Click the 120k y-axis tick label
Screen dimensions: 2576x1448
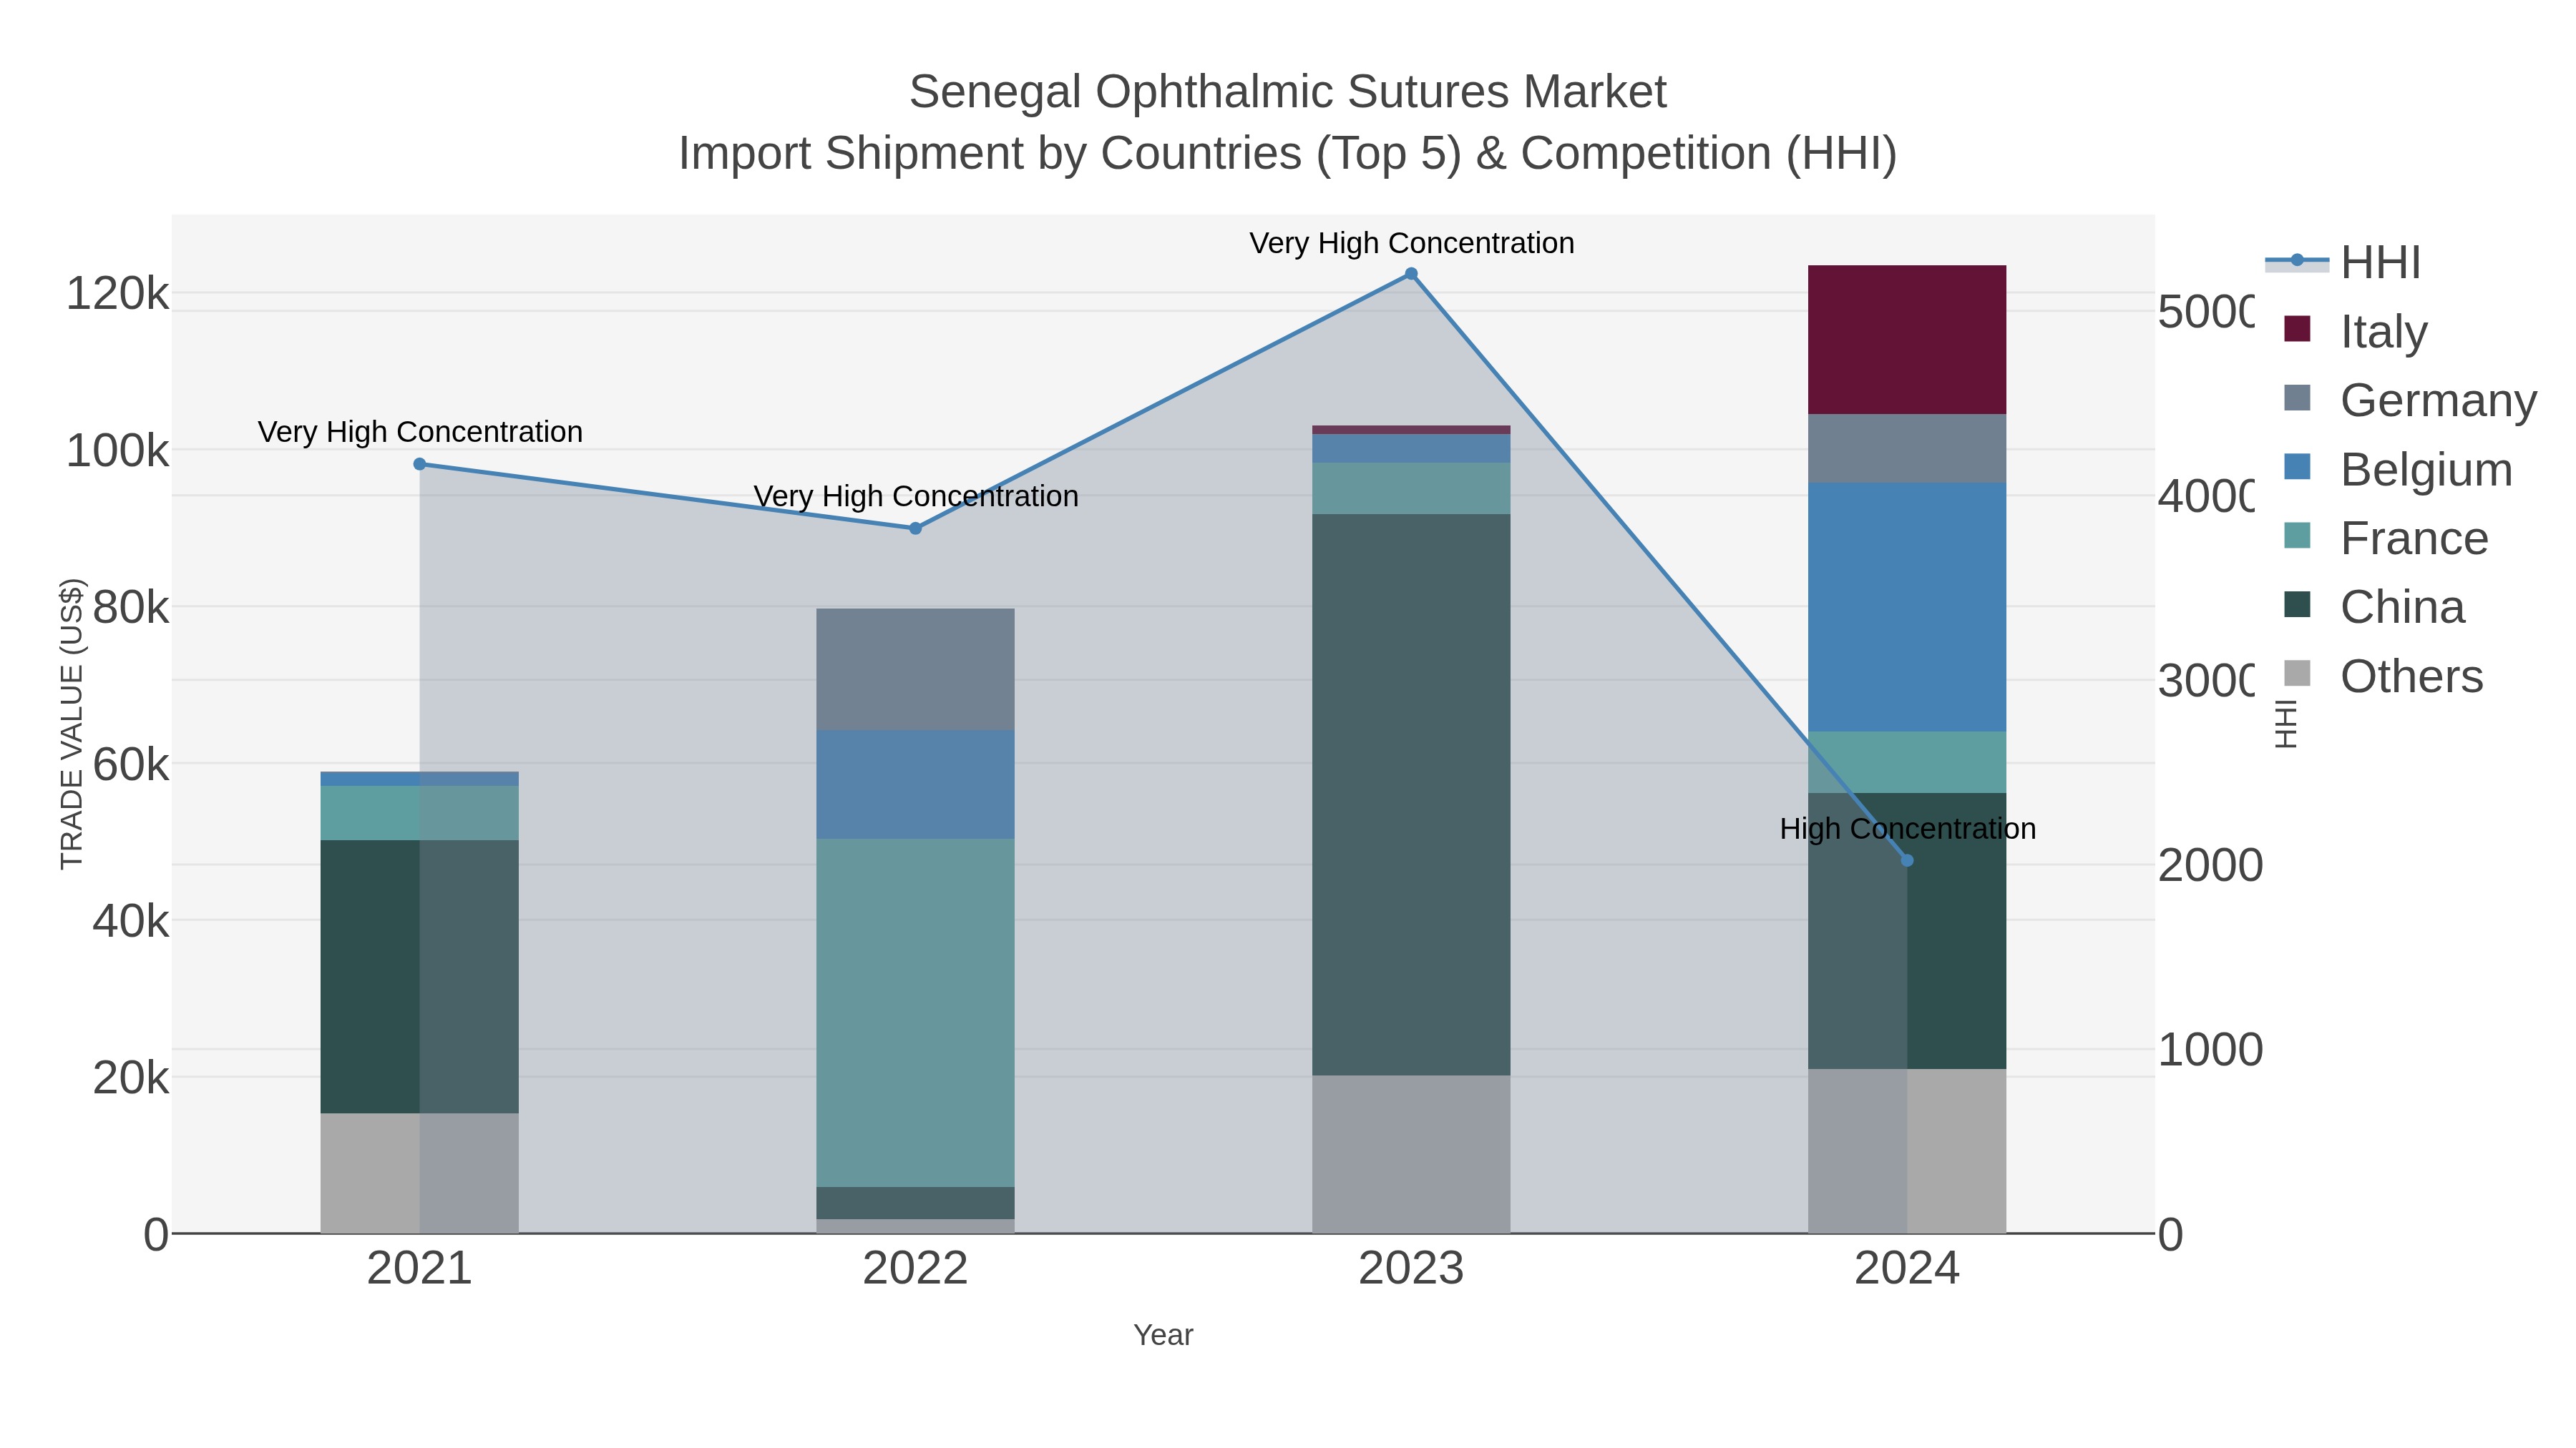[x=118, y=294]
